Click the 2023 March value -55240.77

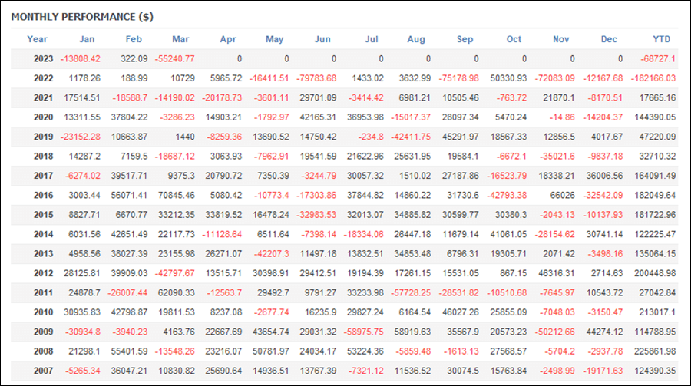click(x=174, y=59)
